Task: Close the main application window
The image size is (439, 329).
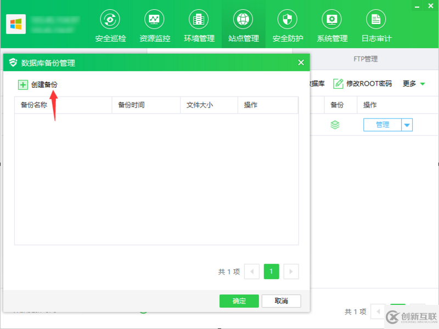Action: (431, 5)
